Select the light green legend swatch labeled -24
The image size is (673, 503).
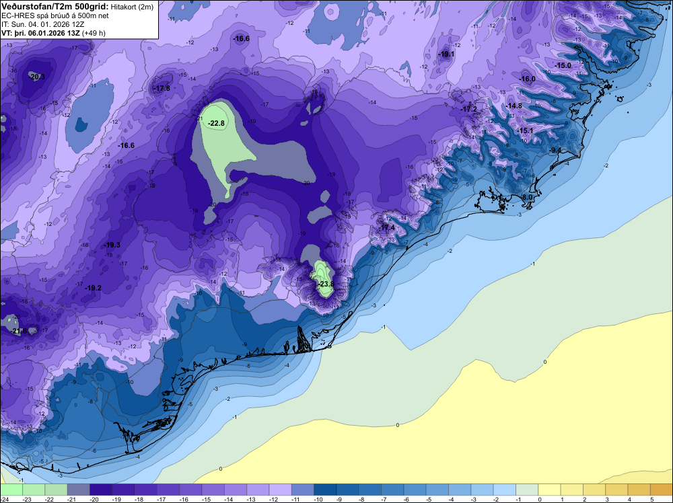tap(11, 490)
